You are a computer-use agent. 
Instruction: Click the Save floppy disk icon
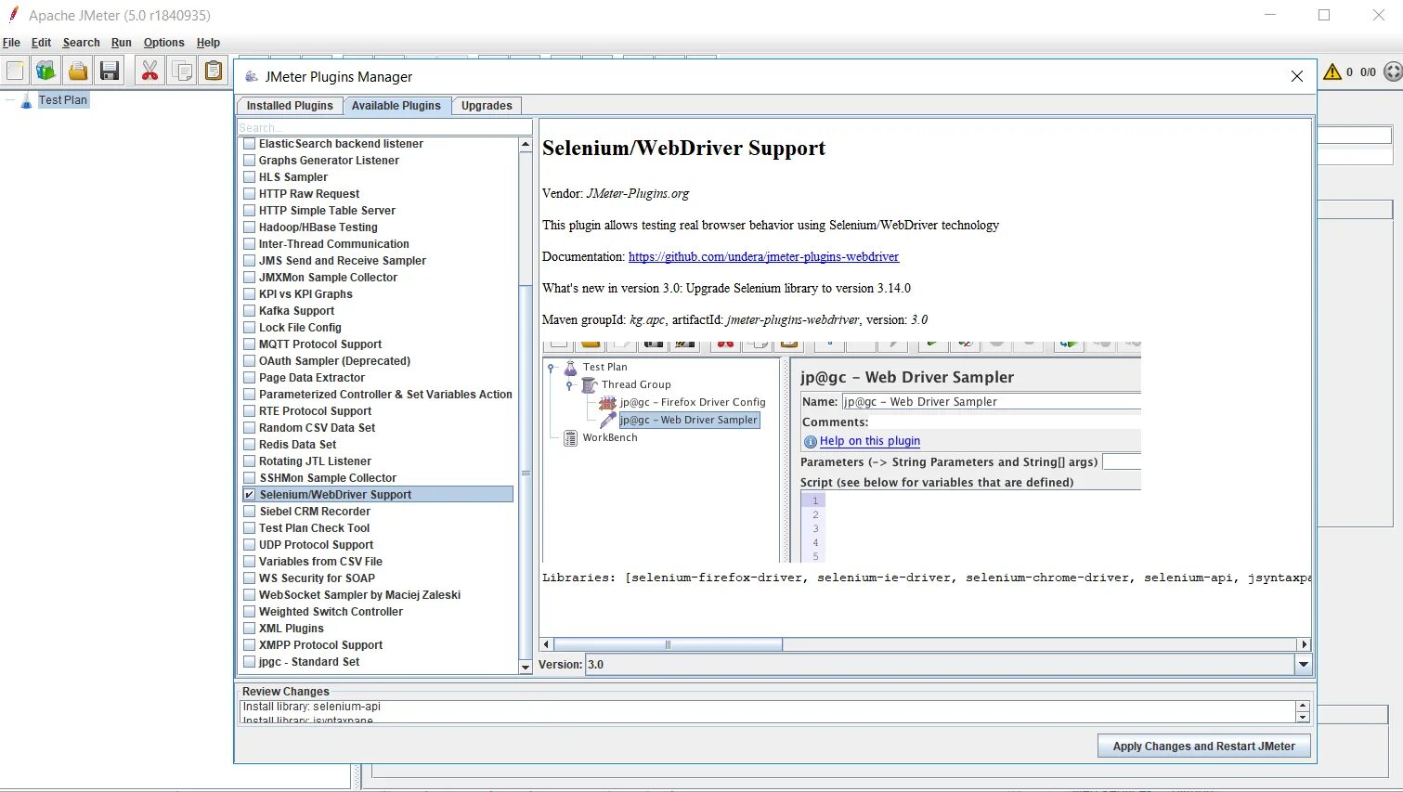(x=110, y=71)
